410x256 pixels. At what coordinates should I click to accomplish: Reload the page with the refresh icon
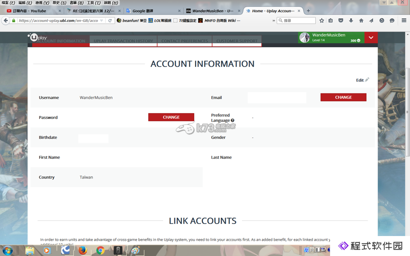click(110, 20)
